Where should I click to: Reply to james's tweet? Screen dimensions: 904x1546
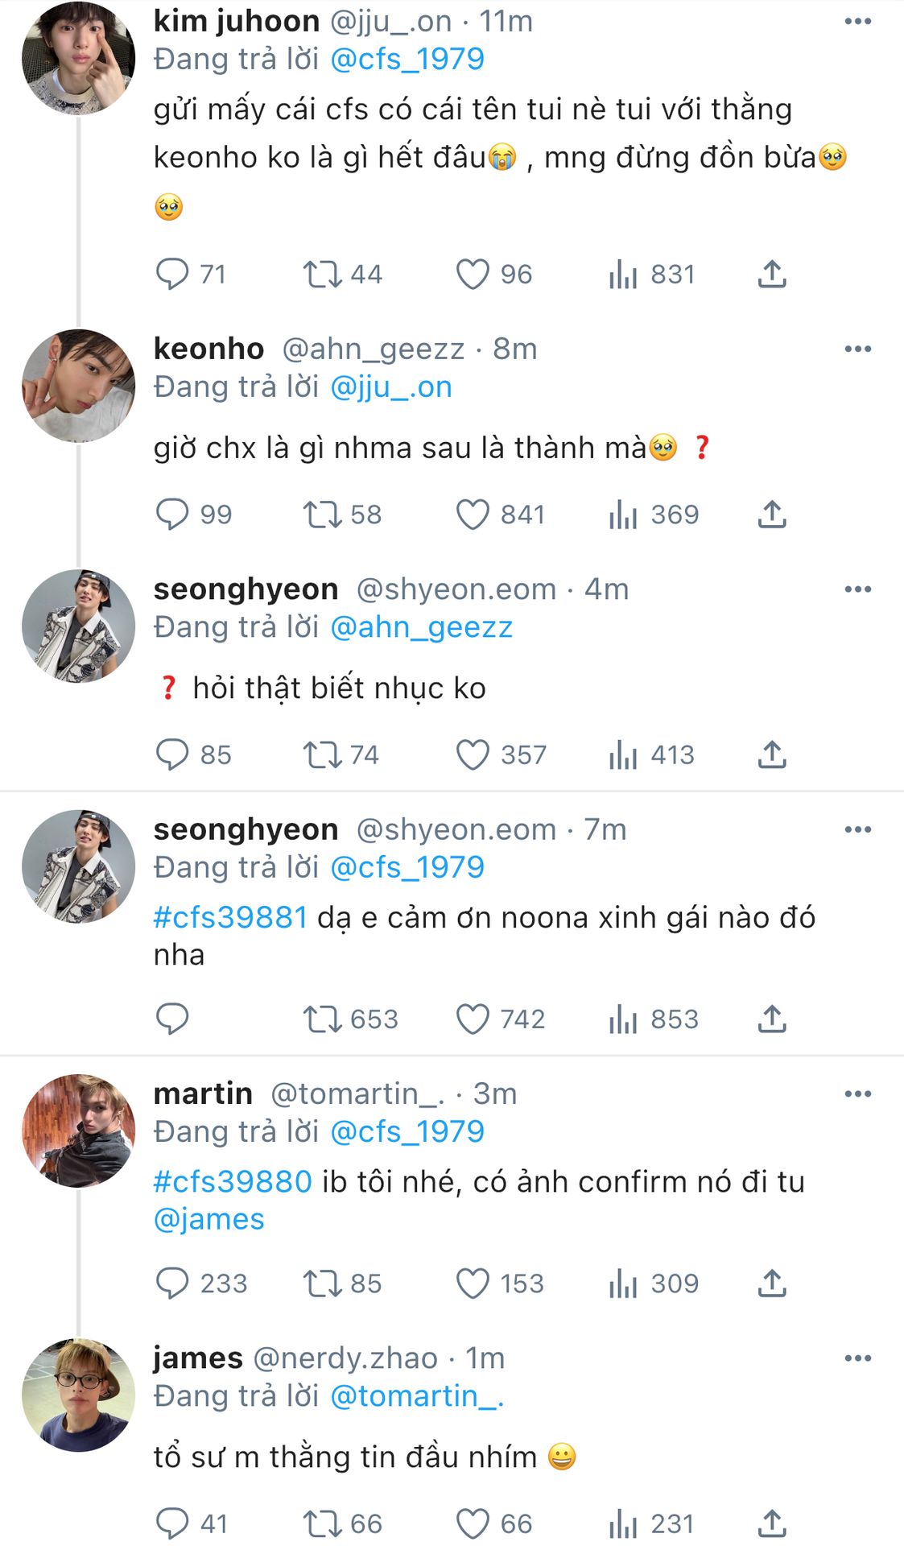tap(172, 1523)
